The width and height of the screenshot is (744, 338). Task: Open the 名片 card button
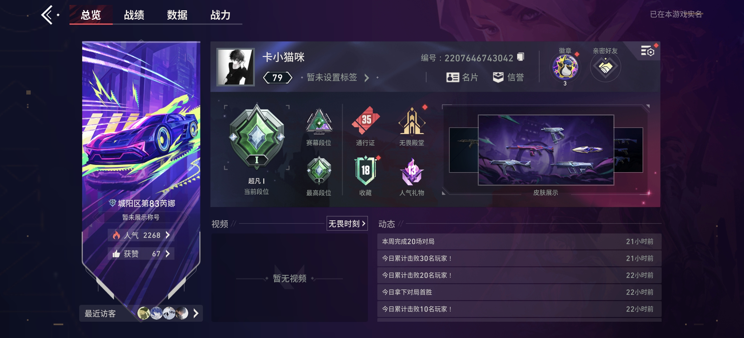462,77
